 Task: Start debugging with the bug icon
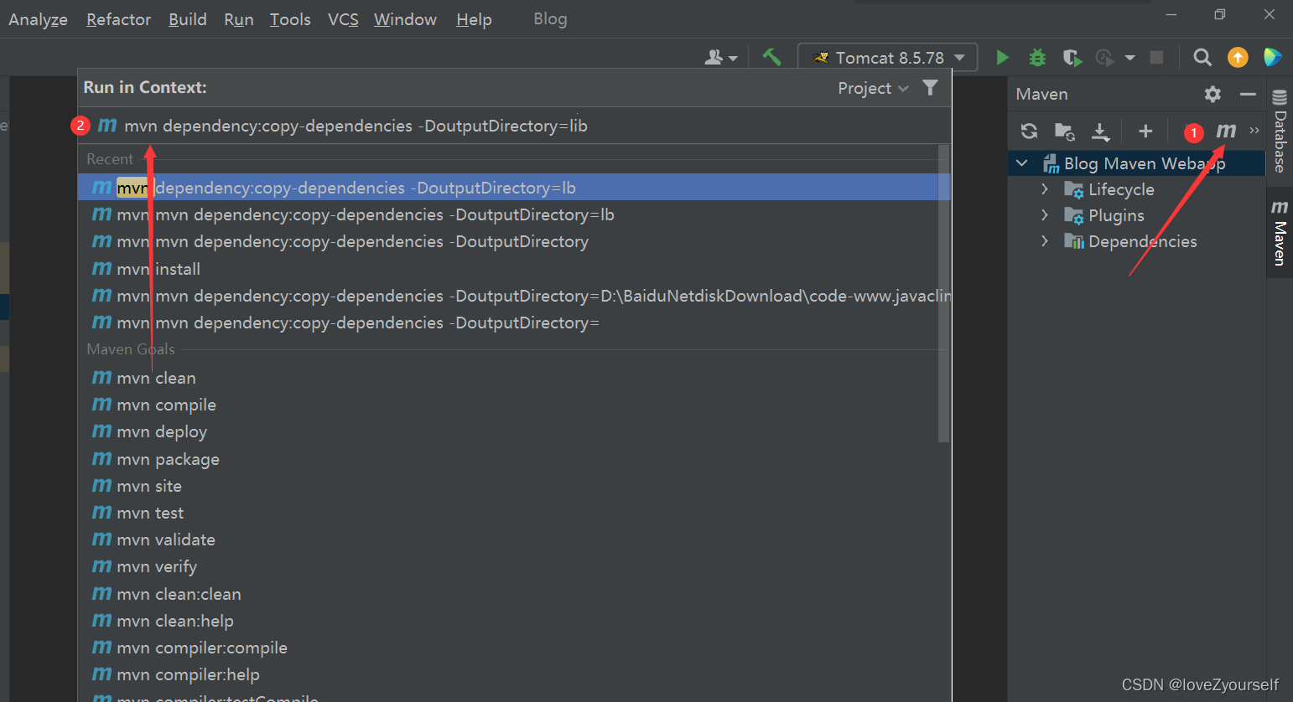pos(1037,57)
